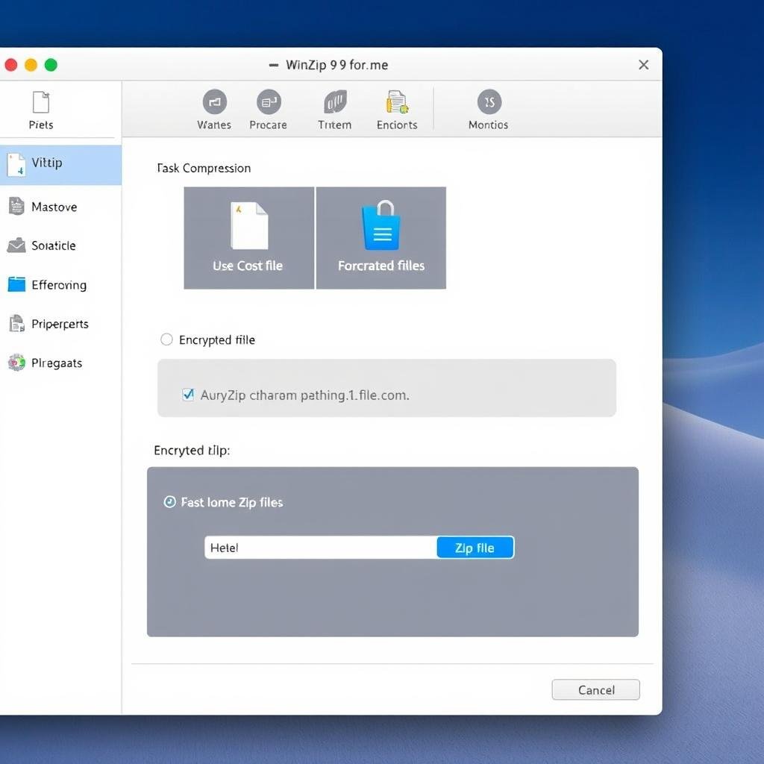
Task: Click the locked blue file icon
Action: click(381, 225)
